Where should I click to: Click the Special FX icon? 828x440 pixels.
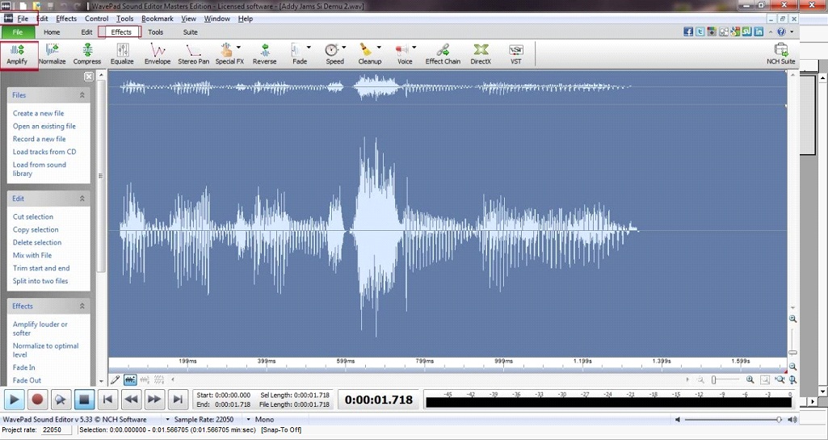click(226, 50)
